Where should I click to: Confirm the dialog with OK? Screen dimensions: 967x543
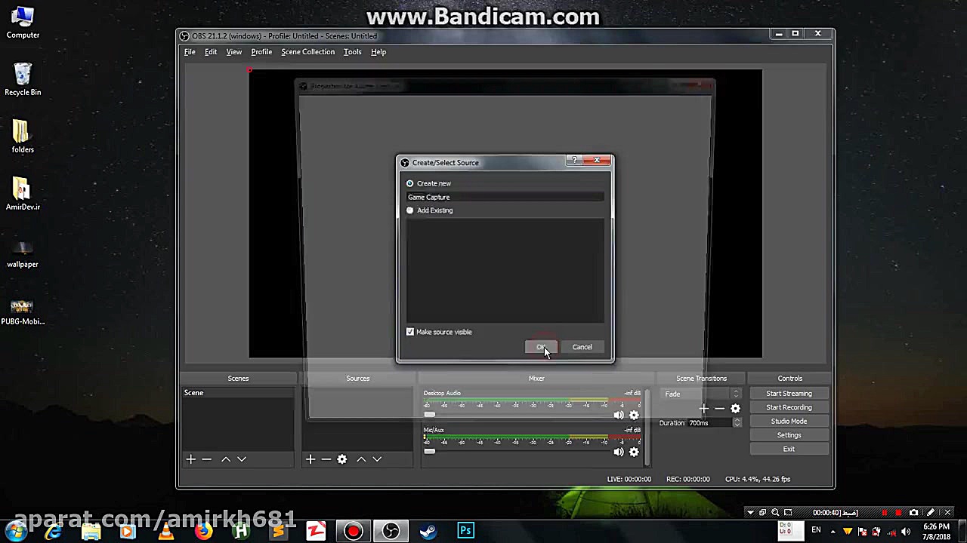click(541, 347)
